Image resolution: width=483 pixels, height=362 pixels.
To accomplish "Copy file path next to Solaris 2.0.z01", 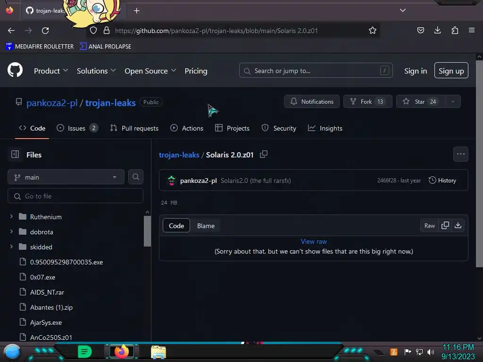I will [263, 154].
